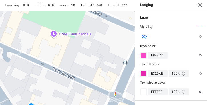Viewport: 207px width, 105px height.
Task: Click the traffic light icon at intersection
Action: [x=115, y=94]
